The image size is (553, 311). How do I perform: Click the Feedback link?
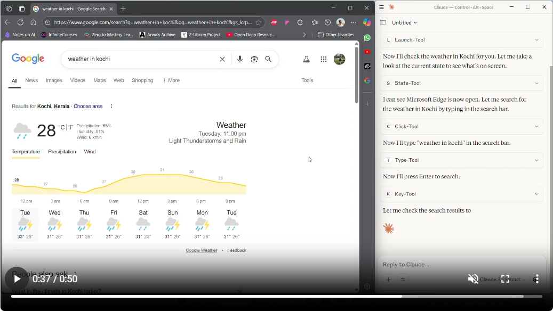point(237,250)
